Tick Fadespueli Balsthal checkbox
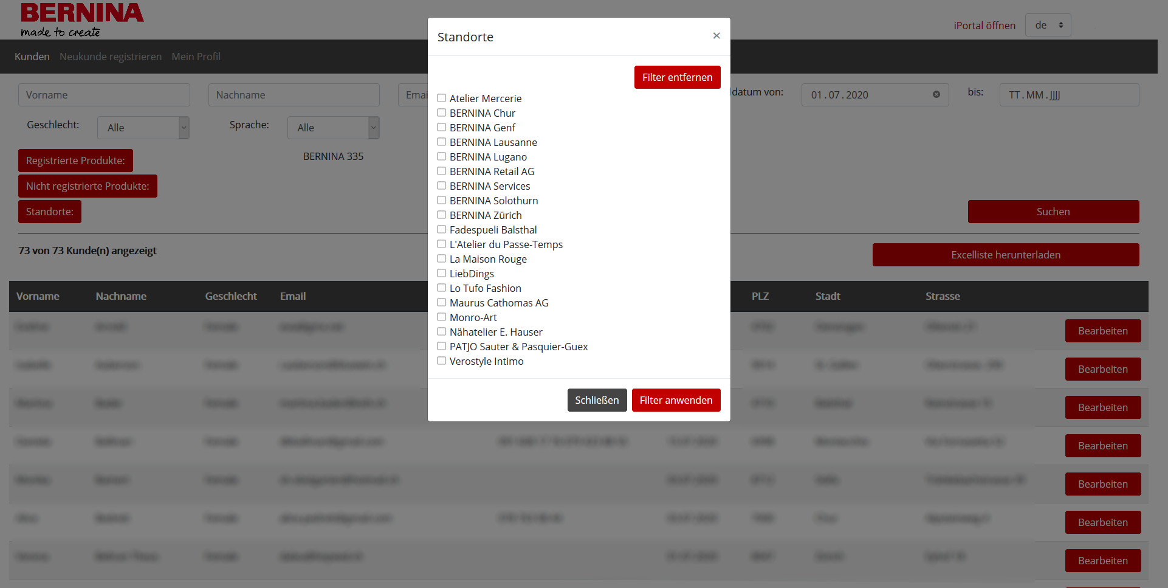Image resolution: width=1168 pixels, height=588 pixels. (442, 229)
